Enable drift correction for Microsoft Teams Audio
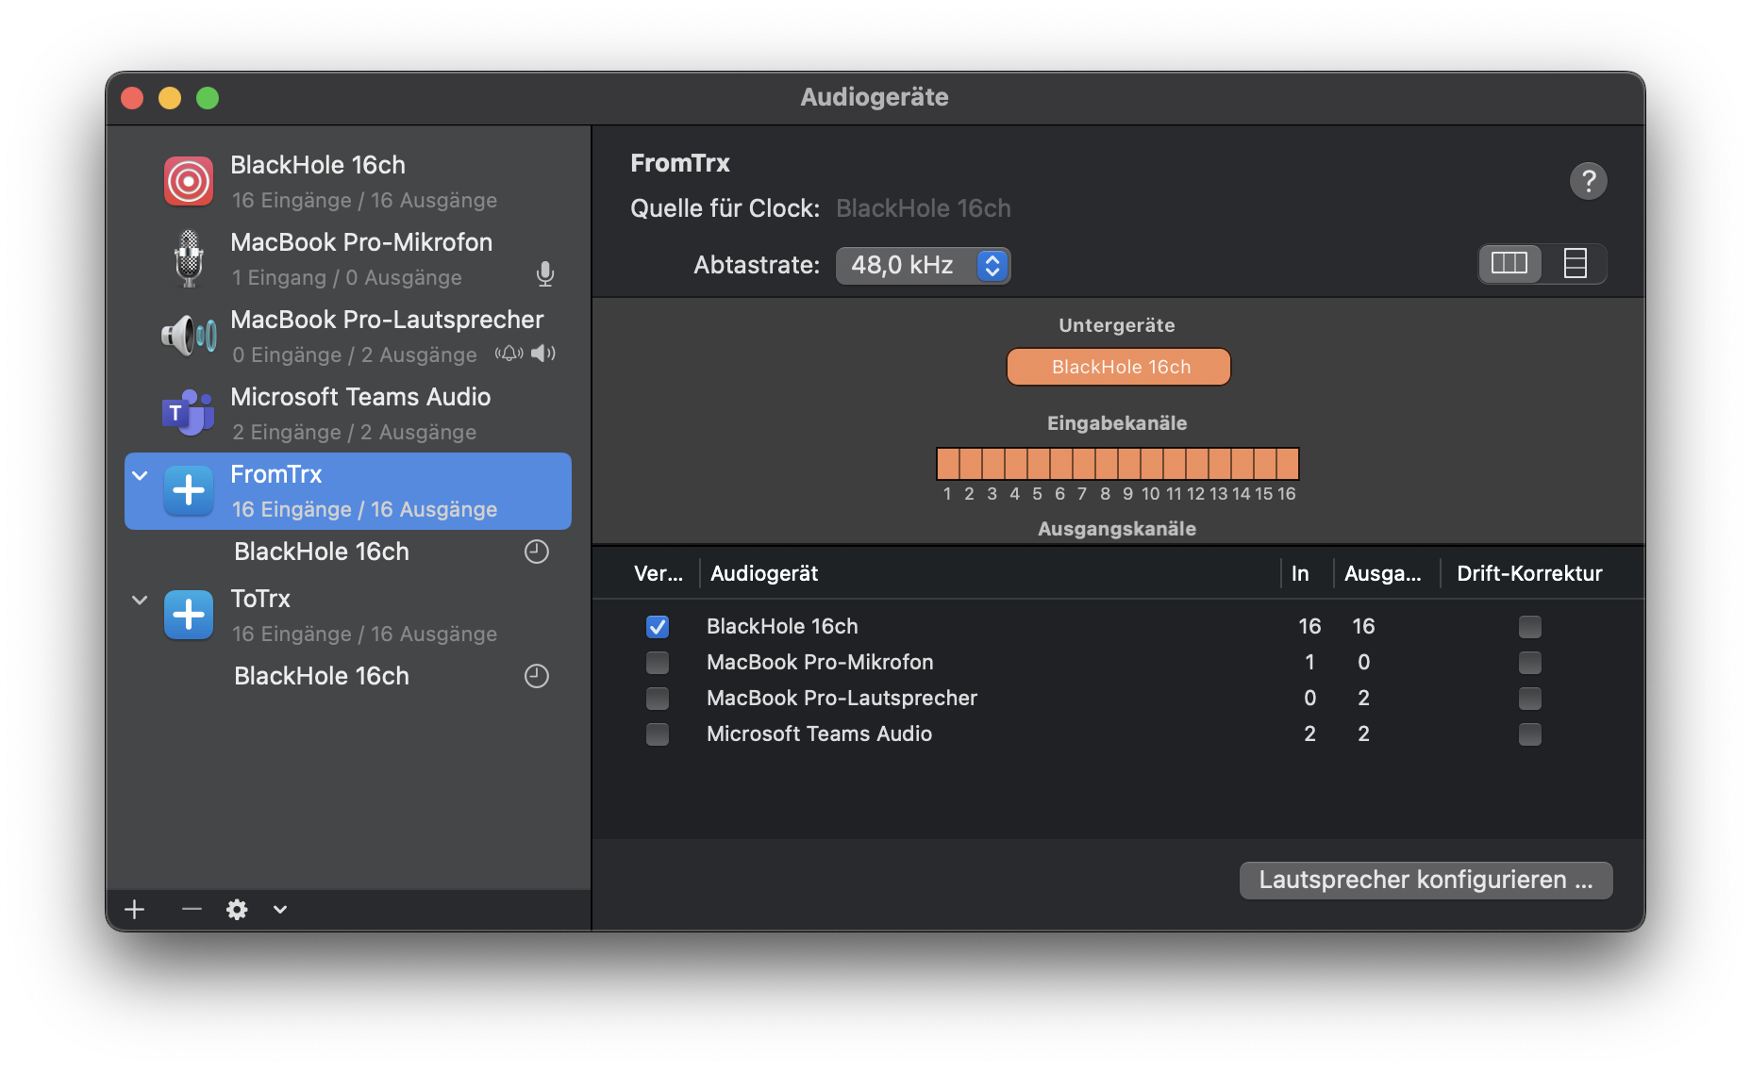The width and height of the screenshot is (1751, 1071). (1529, 734)
